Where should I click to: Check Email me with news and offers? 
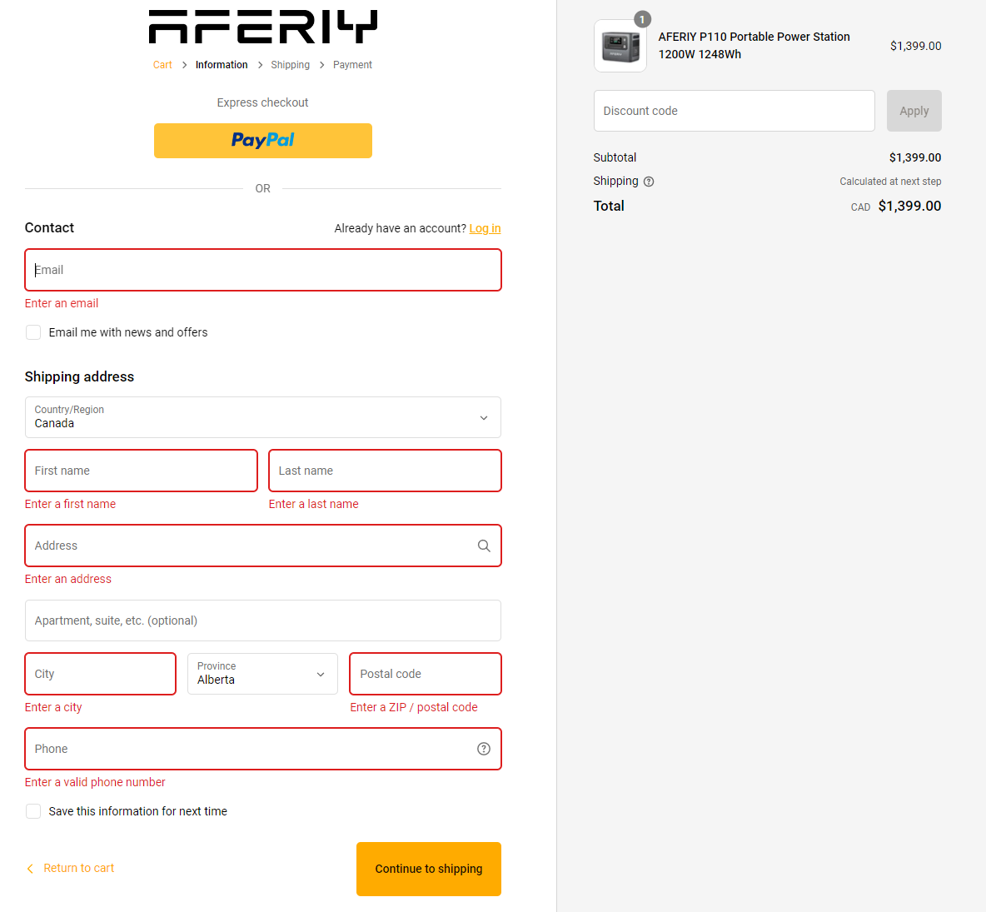click(x=33, y=332)
